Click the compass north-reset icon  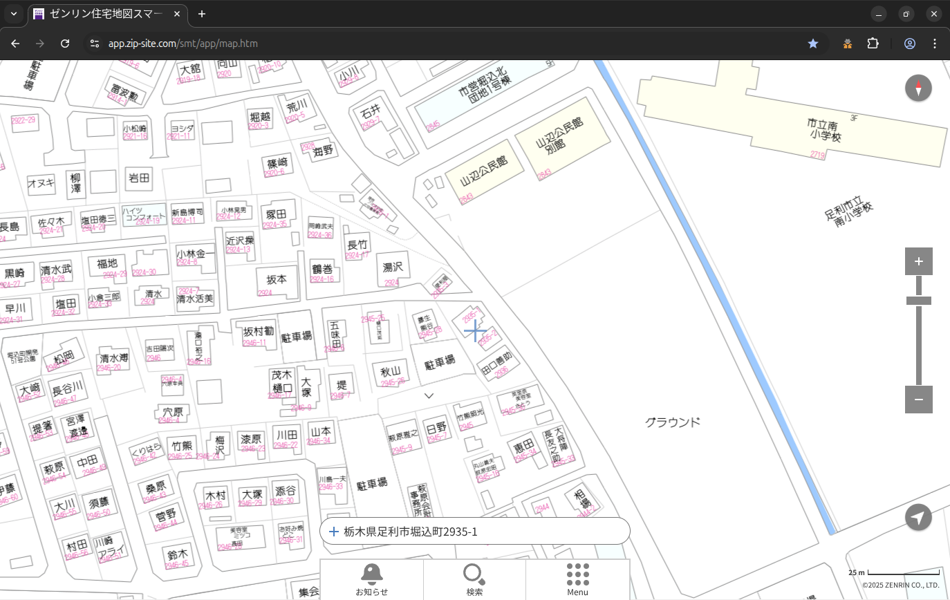918,88
